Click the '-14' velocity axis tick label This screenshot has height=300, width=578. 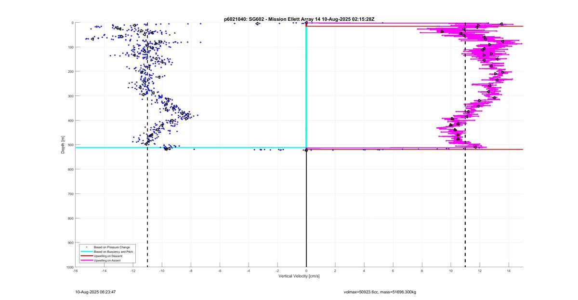pyautogui.click(x=104, y=271)
